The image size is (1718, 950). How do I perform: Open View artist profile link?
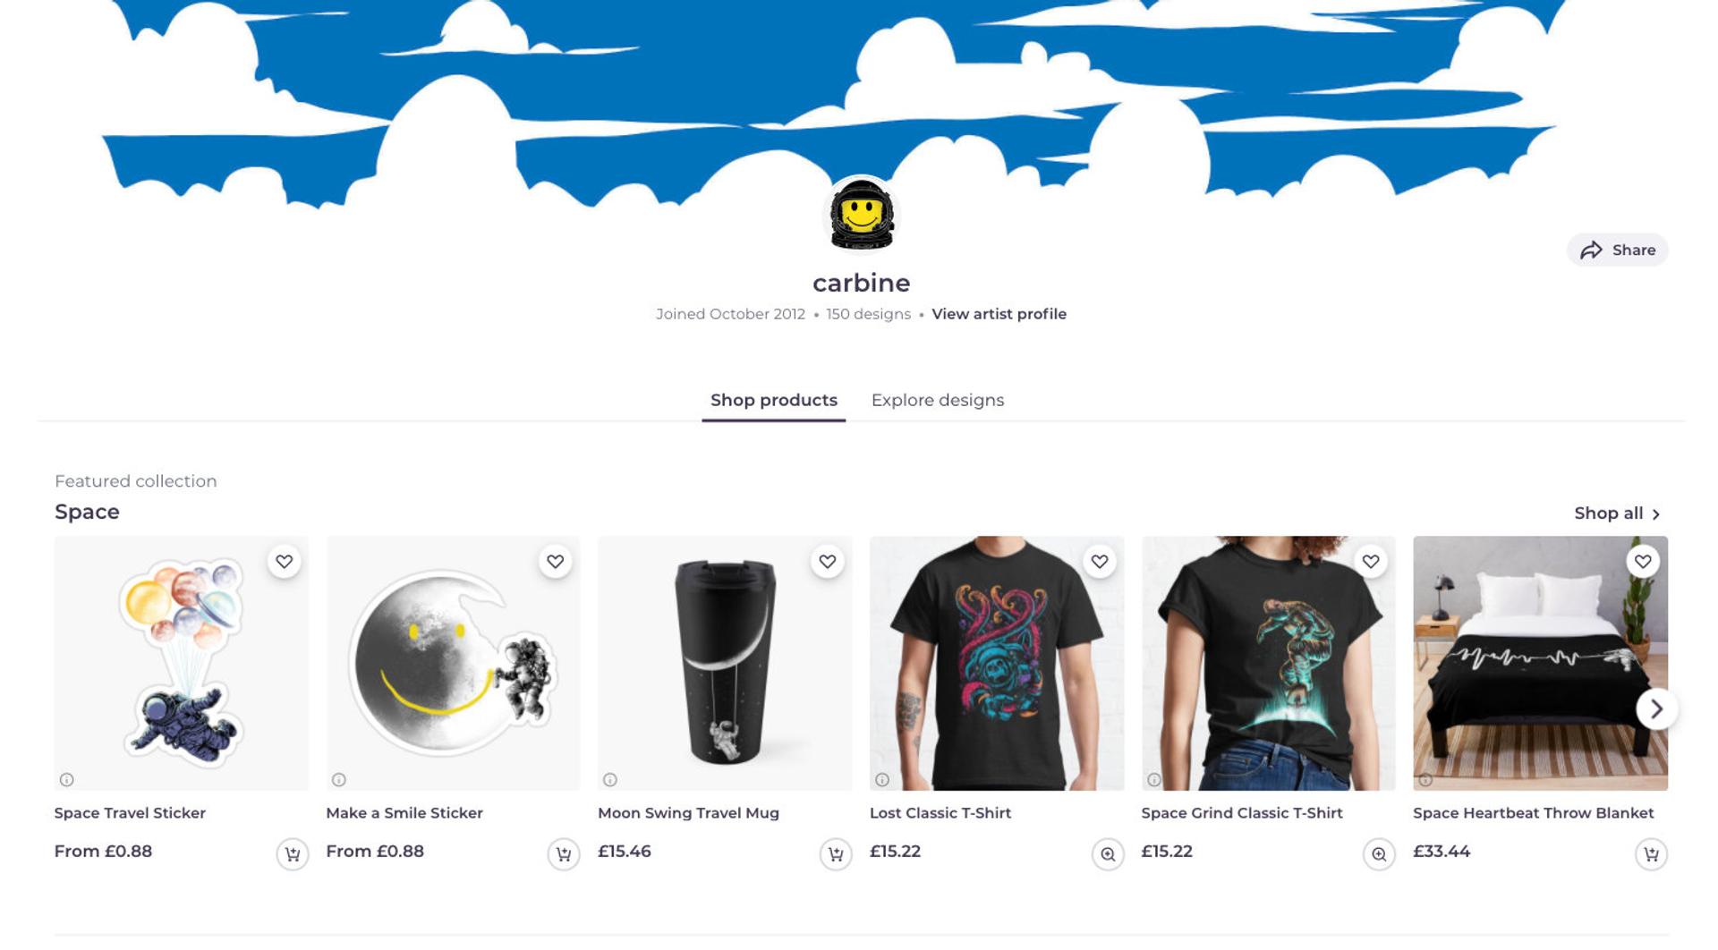(x=999, y=314)
